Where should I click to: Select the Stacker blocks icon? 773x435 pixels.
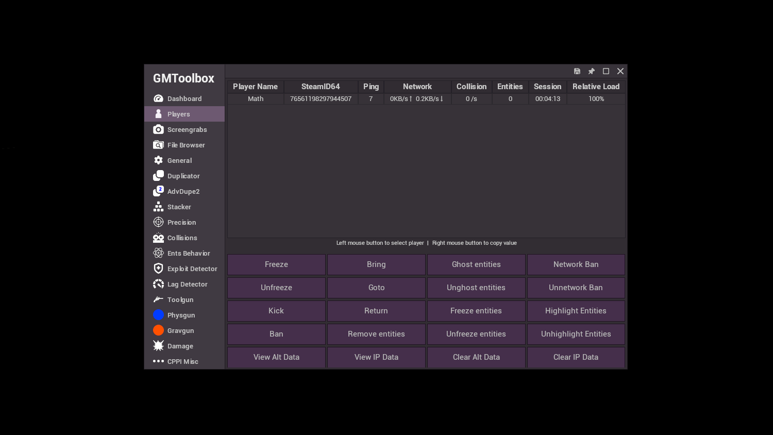click(158, 207)
